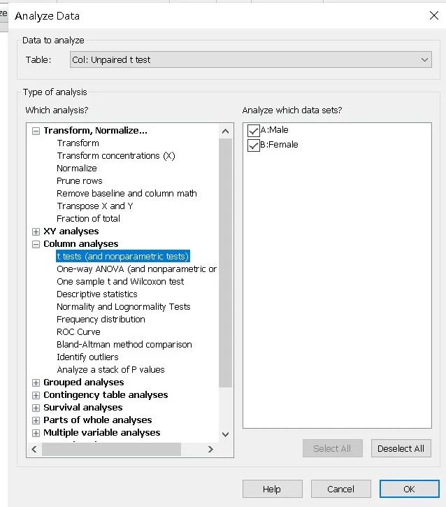Collapse the Column analyses group
This screenshot has width=446, height=507.
pos(36,244)
